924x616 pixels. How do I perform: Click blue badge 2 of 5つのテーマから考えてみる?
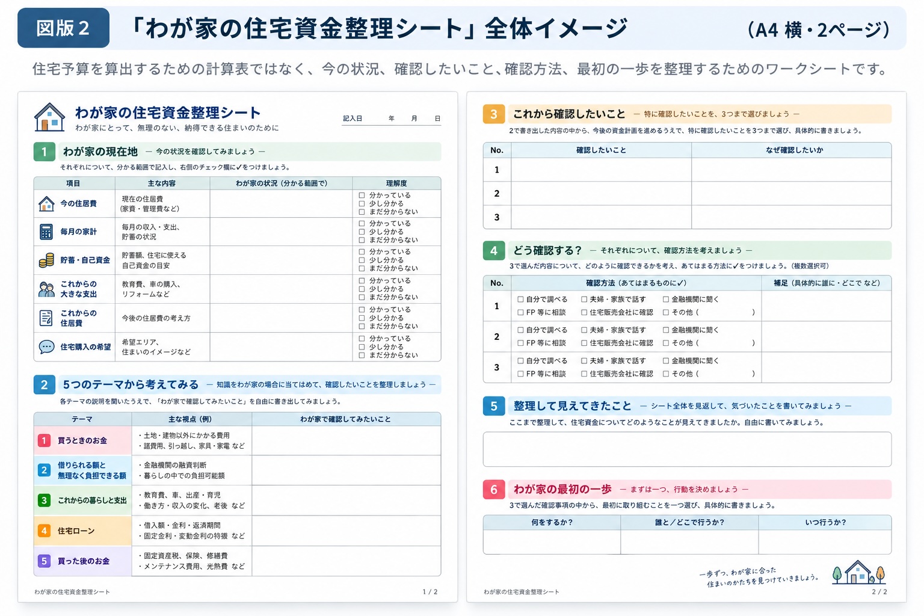(44, 384)
